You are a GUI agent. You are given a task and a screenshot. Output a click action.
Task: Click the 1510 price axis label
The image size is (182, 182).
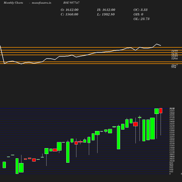(x=172, y=117)
